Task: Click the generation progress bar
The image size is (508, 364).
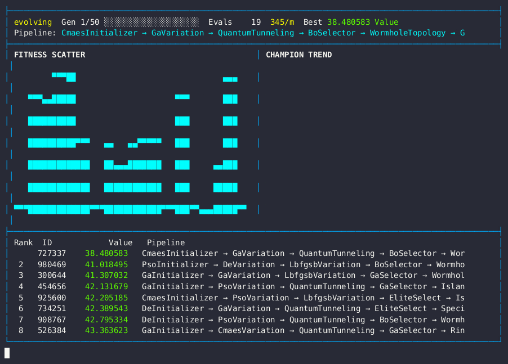Action: 151,22
